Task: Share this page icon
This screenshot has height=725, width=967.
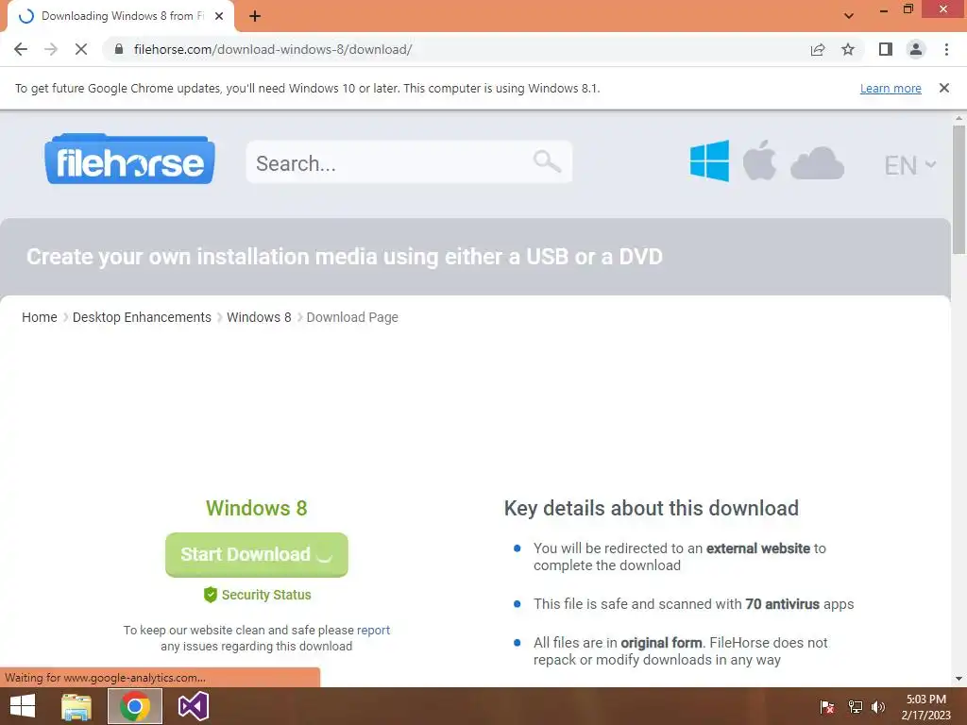Action: (x=818, y=49)
